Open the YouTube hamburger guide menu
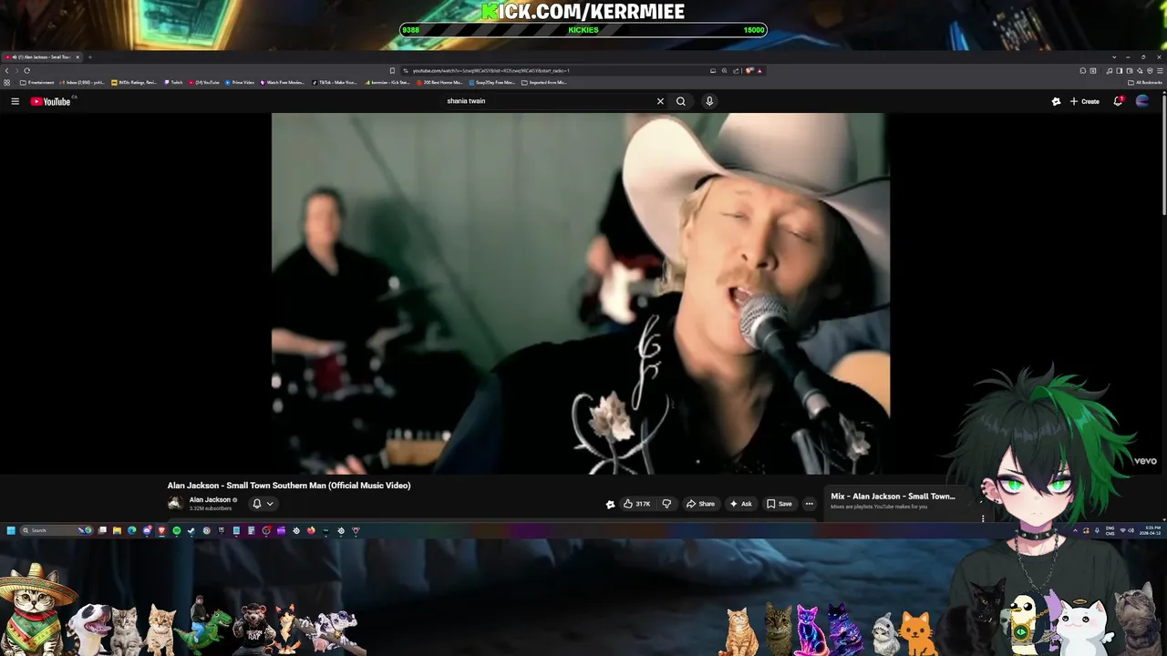 [15, 101]
